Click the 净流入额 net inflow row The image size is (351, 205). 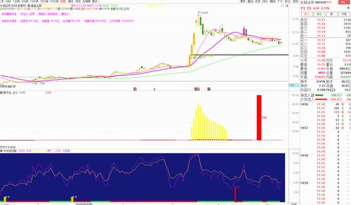325,95
